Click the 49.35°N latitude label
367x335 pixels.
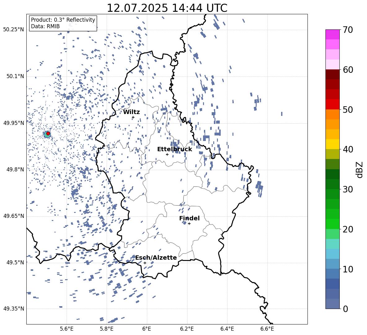click(14, 309)
